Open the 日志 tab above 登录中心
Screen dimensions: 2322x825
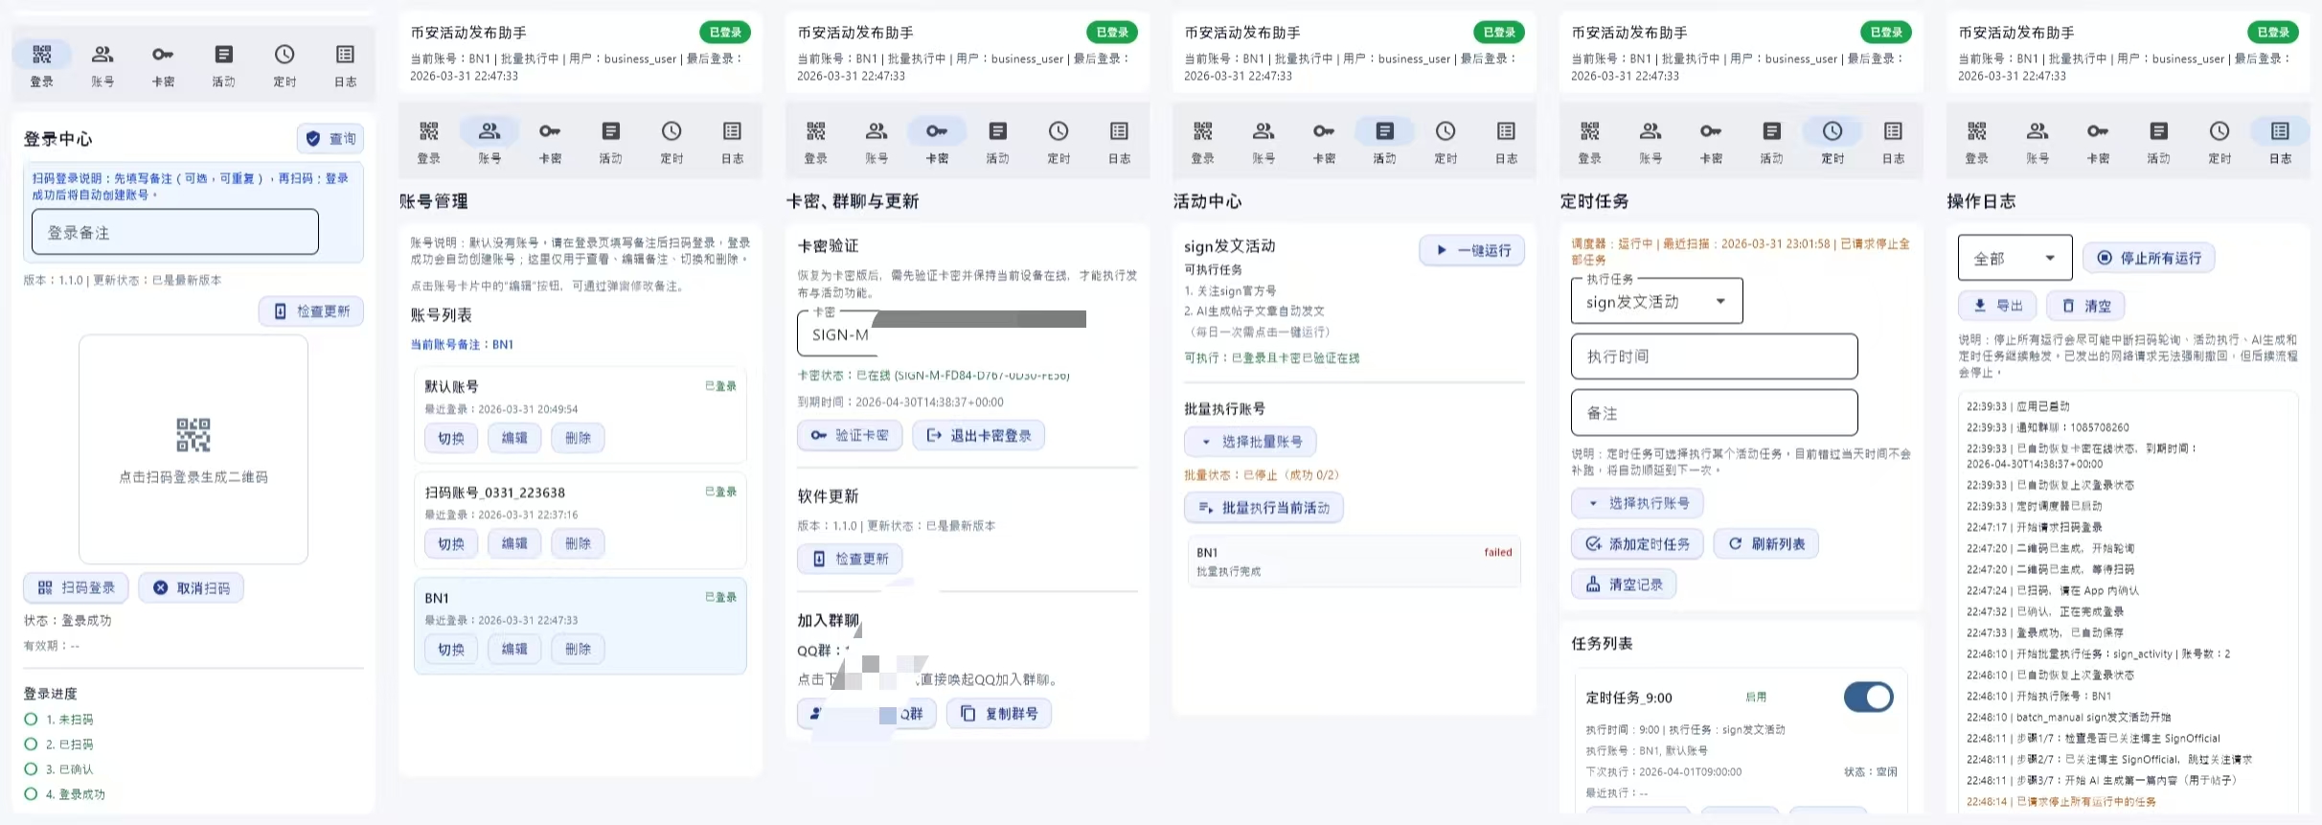coord(345,64)
